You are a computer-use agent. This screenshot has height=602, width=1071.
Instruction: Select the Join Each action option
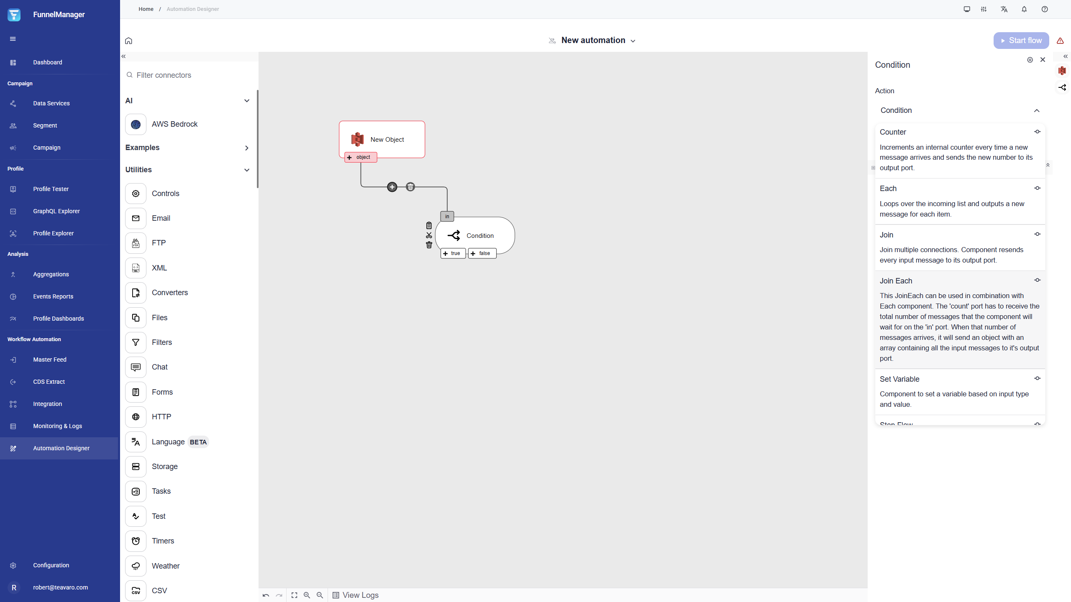960,319
